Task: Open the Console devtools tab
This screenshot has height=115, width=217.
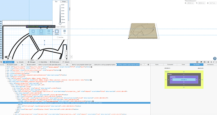Action: coord(20,62)
